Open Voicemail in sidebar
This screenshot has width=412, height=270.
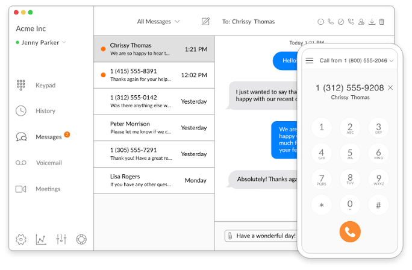pyautogui.click(x=49, y=163)
